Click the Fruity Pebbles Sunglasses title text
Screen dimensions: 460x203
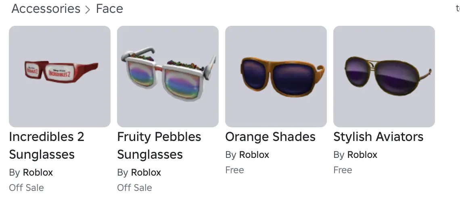[159, 145]
